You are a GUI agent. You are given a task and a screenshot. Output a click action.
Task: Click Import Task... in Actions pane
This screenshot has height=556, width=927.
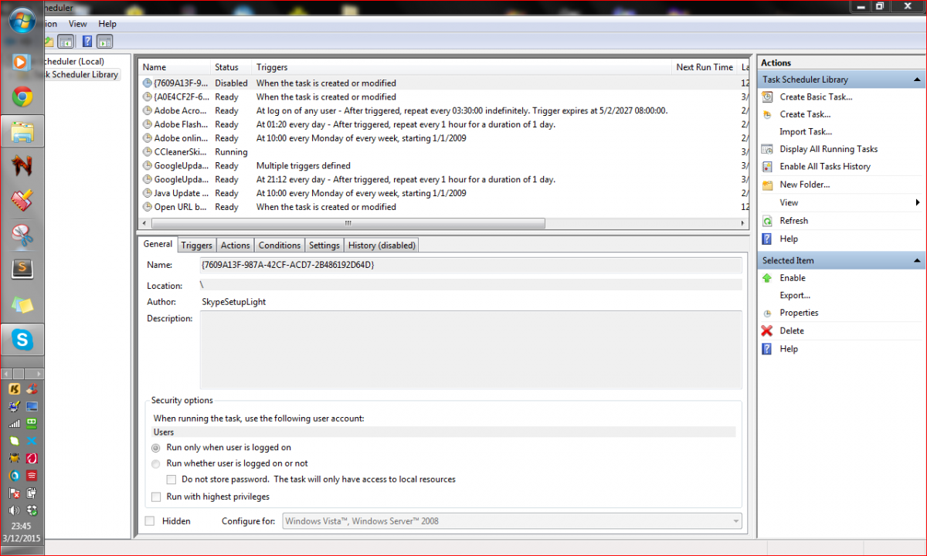pos(806,132)
